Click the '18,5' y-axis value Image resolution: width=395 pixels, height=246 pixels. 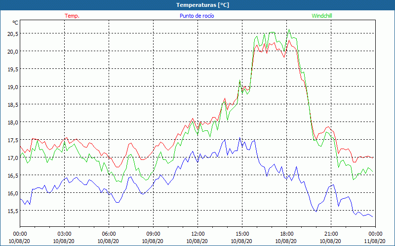pos(13,104)
